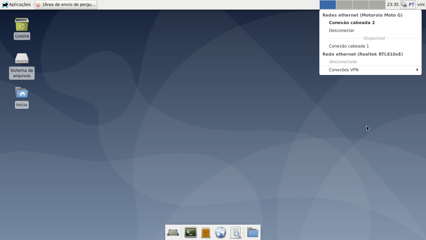Click the desconectado status text

point(343,62)
